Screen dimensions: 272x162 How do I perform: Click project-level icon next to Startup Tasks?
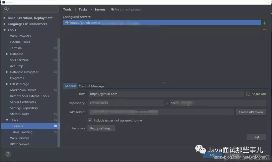point(55,114)
